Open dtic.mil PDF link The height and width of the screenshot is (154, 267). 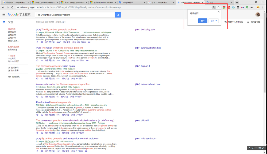point(142,120)
